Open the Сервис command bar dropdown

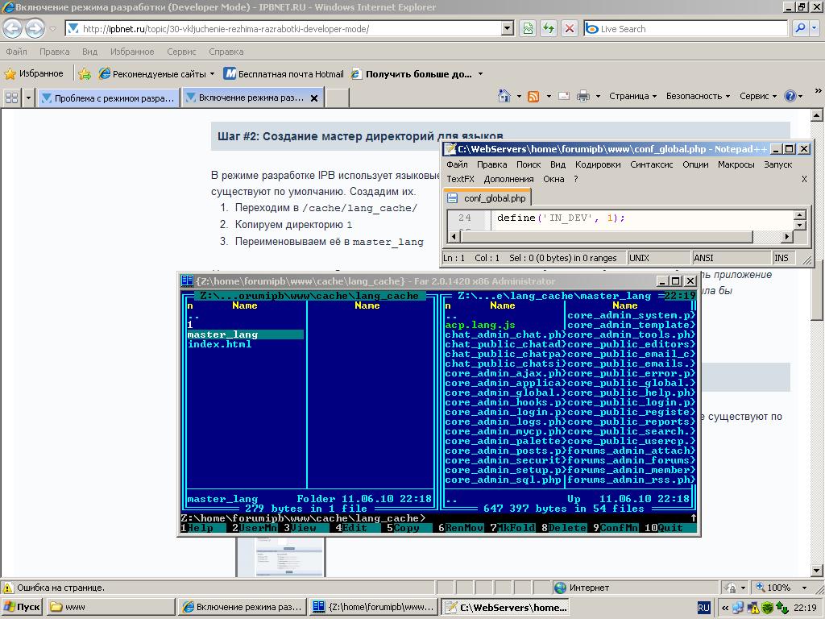click(758, 96)
